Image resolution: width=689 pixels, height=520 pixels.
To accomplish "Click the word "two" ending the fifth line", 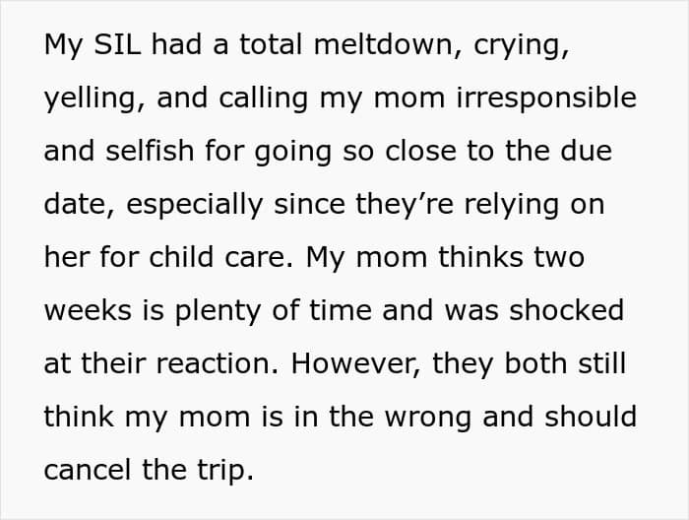I will (558, 257).
